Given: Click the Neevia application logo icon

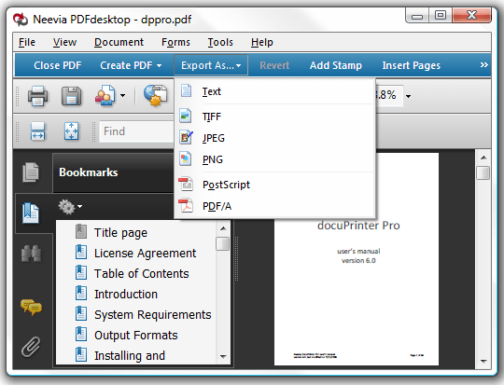Looking at the screenshot, I should (21, 20).
